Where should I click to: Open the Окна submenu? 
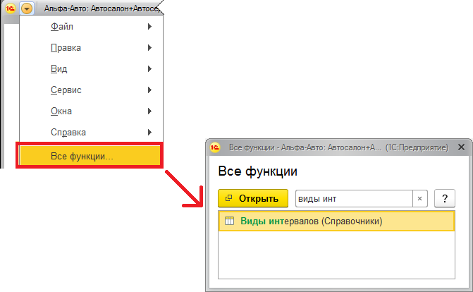tap(91, 111)
